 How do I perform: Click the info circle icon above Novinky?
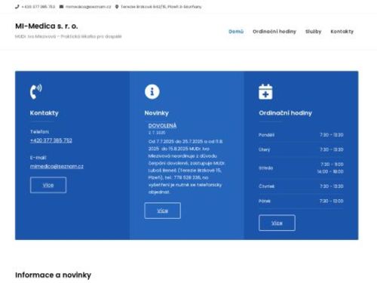pyautogui.click(x=152, y=91)
